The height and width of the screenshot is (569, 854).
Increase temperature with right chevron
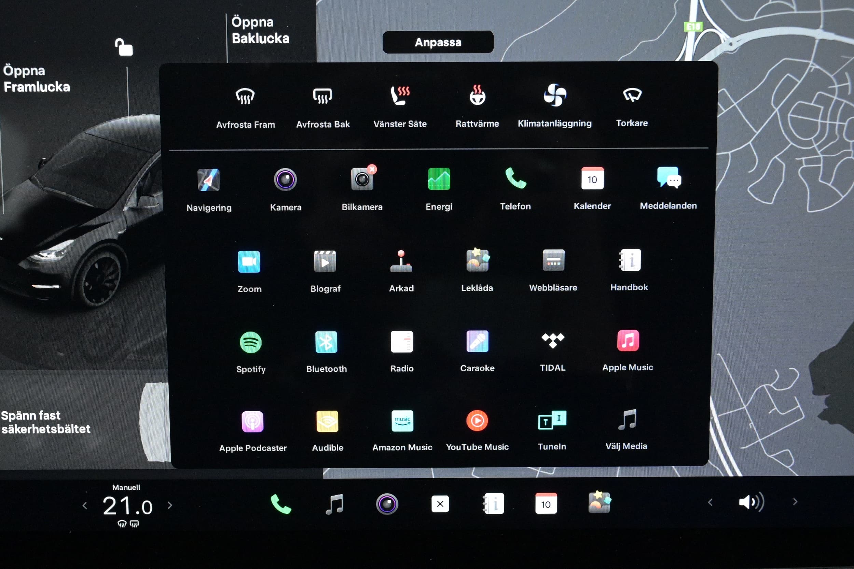tap(170, 505)
